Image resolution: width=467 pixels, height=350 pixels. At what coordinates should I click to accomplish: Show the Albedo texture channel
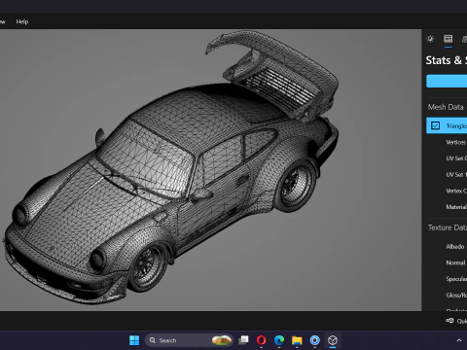[x=455, y=247]
